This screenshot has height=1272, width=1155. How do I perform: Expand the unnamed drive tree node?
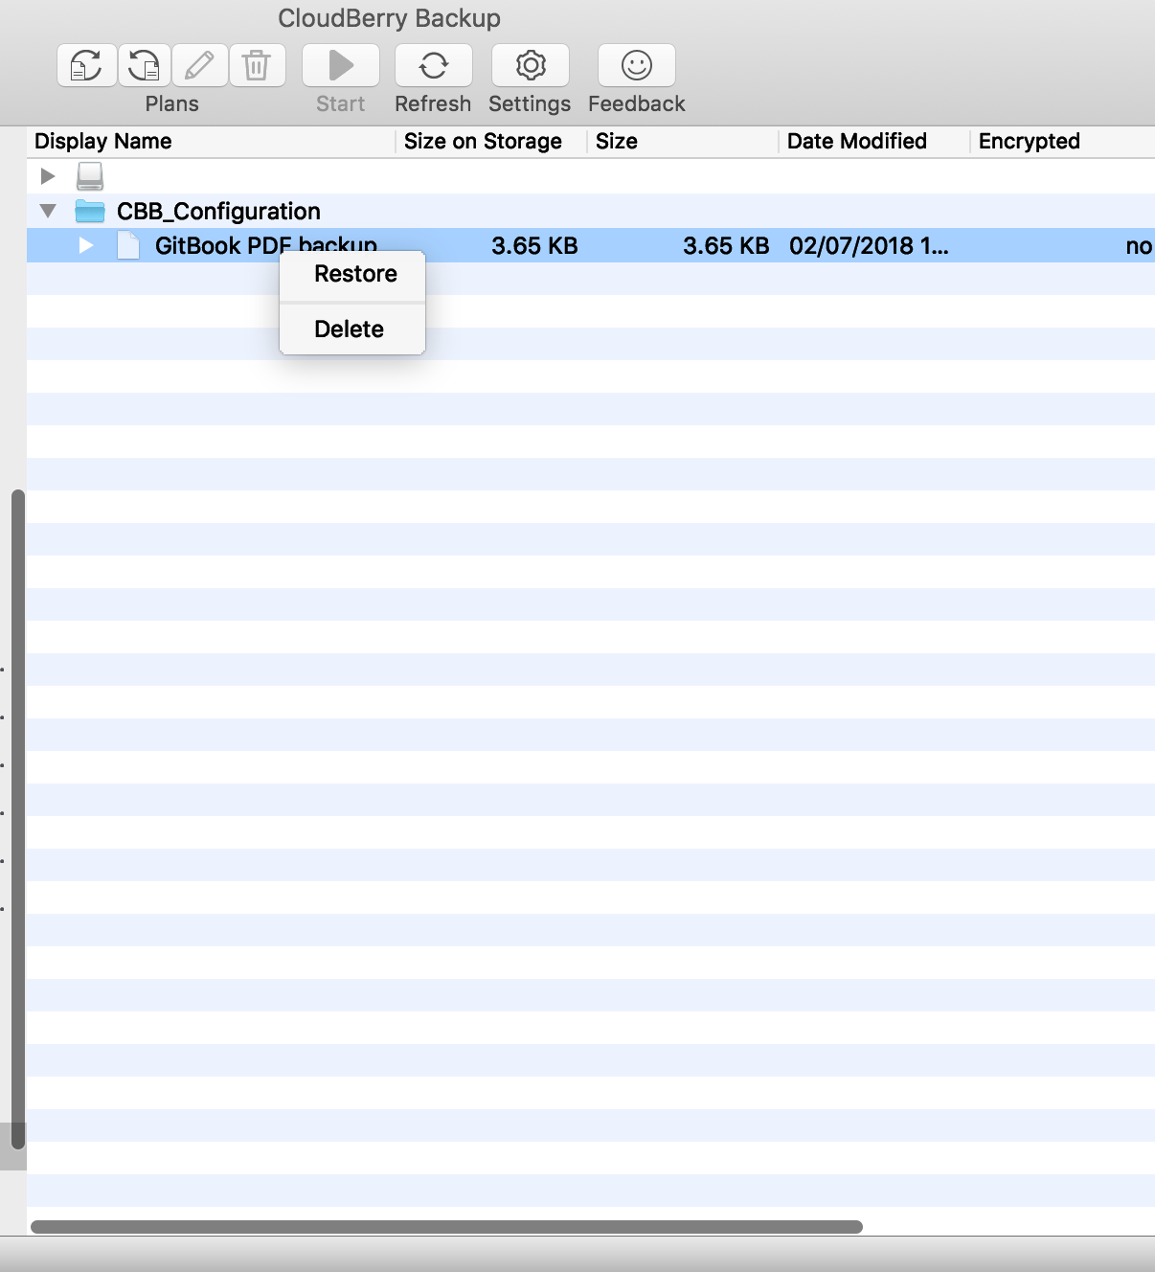[48, 176]
